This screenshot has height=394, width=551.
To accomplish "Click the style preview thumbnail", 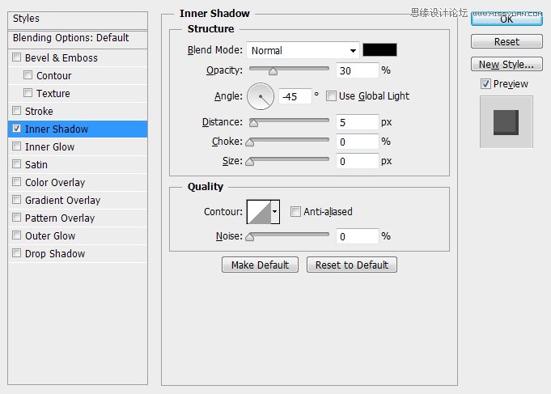I will [506, 121].
